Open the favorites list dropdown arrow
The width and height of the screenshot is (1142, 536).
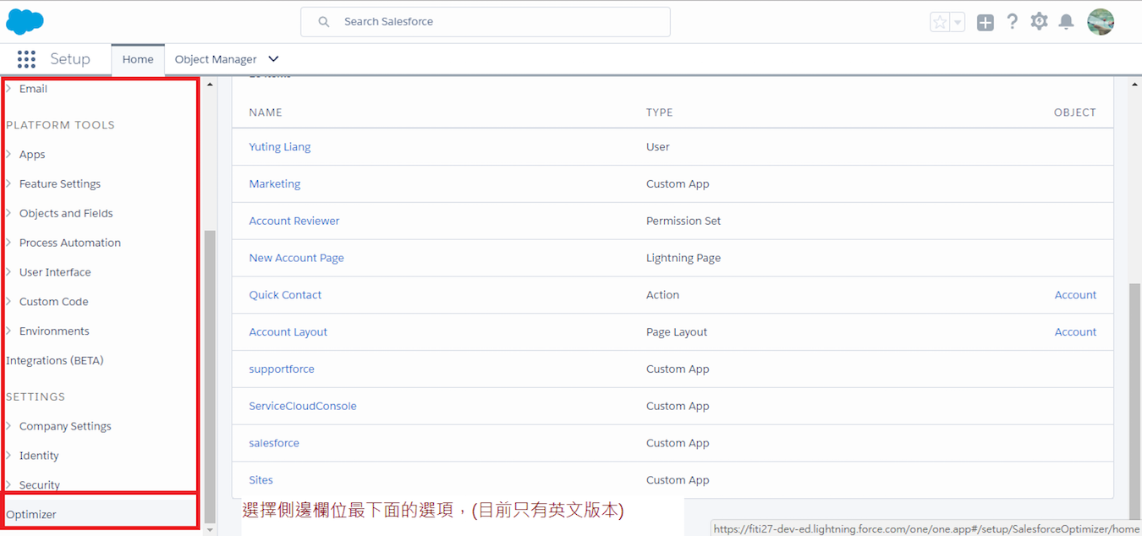click(x=958, y=23)
